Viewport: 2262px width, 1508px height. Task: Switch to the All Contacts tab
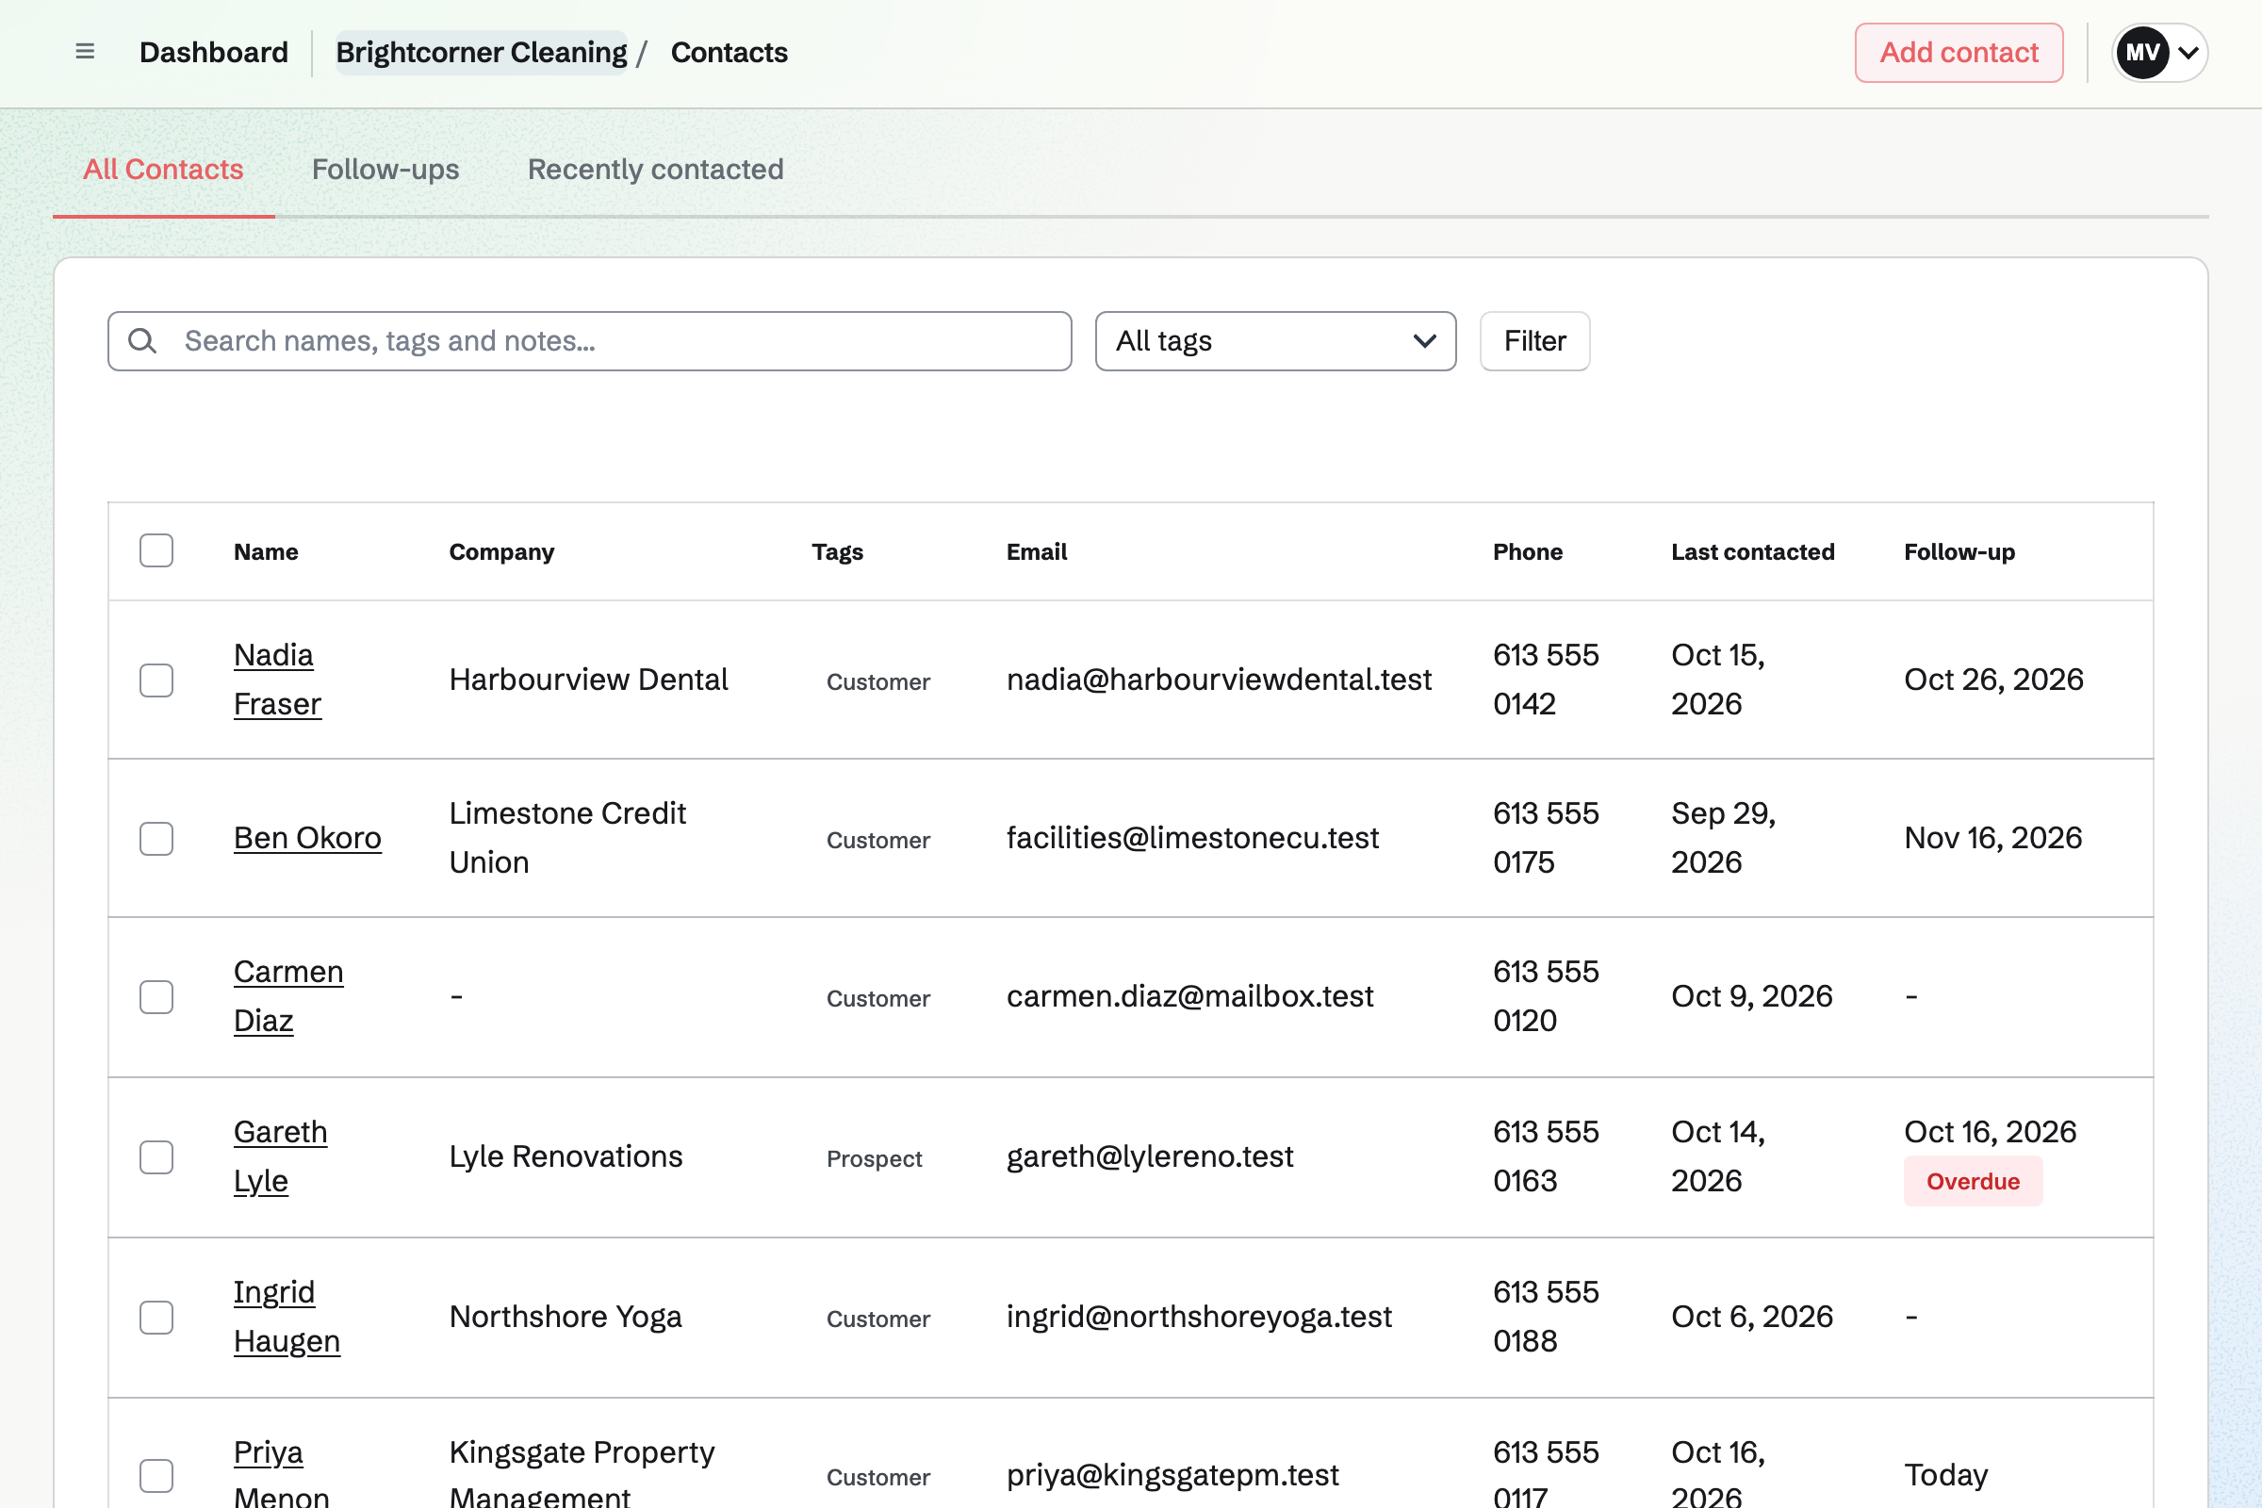[x=163, y=170]
